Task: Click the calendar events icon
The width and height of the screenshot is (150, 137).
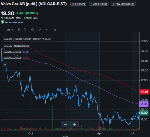Action: tap(32, 30)
